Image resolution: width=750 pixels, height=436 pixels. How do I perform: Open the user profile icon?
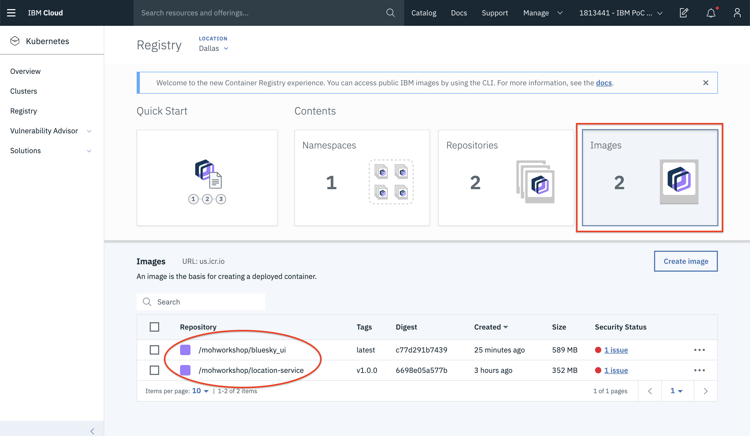[737, 13]
